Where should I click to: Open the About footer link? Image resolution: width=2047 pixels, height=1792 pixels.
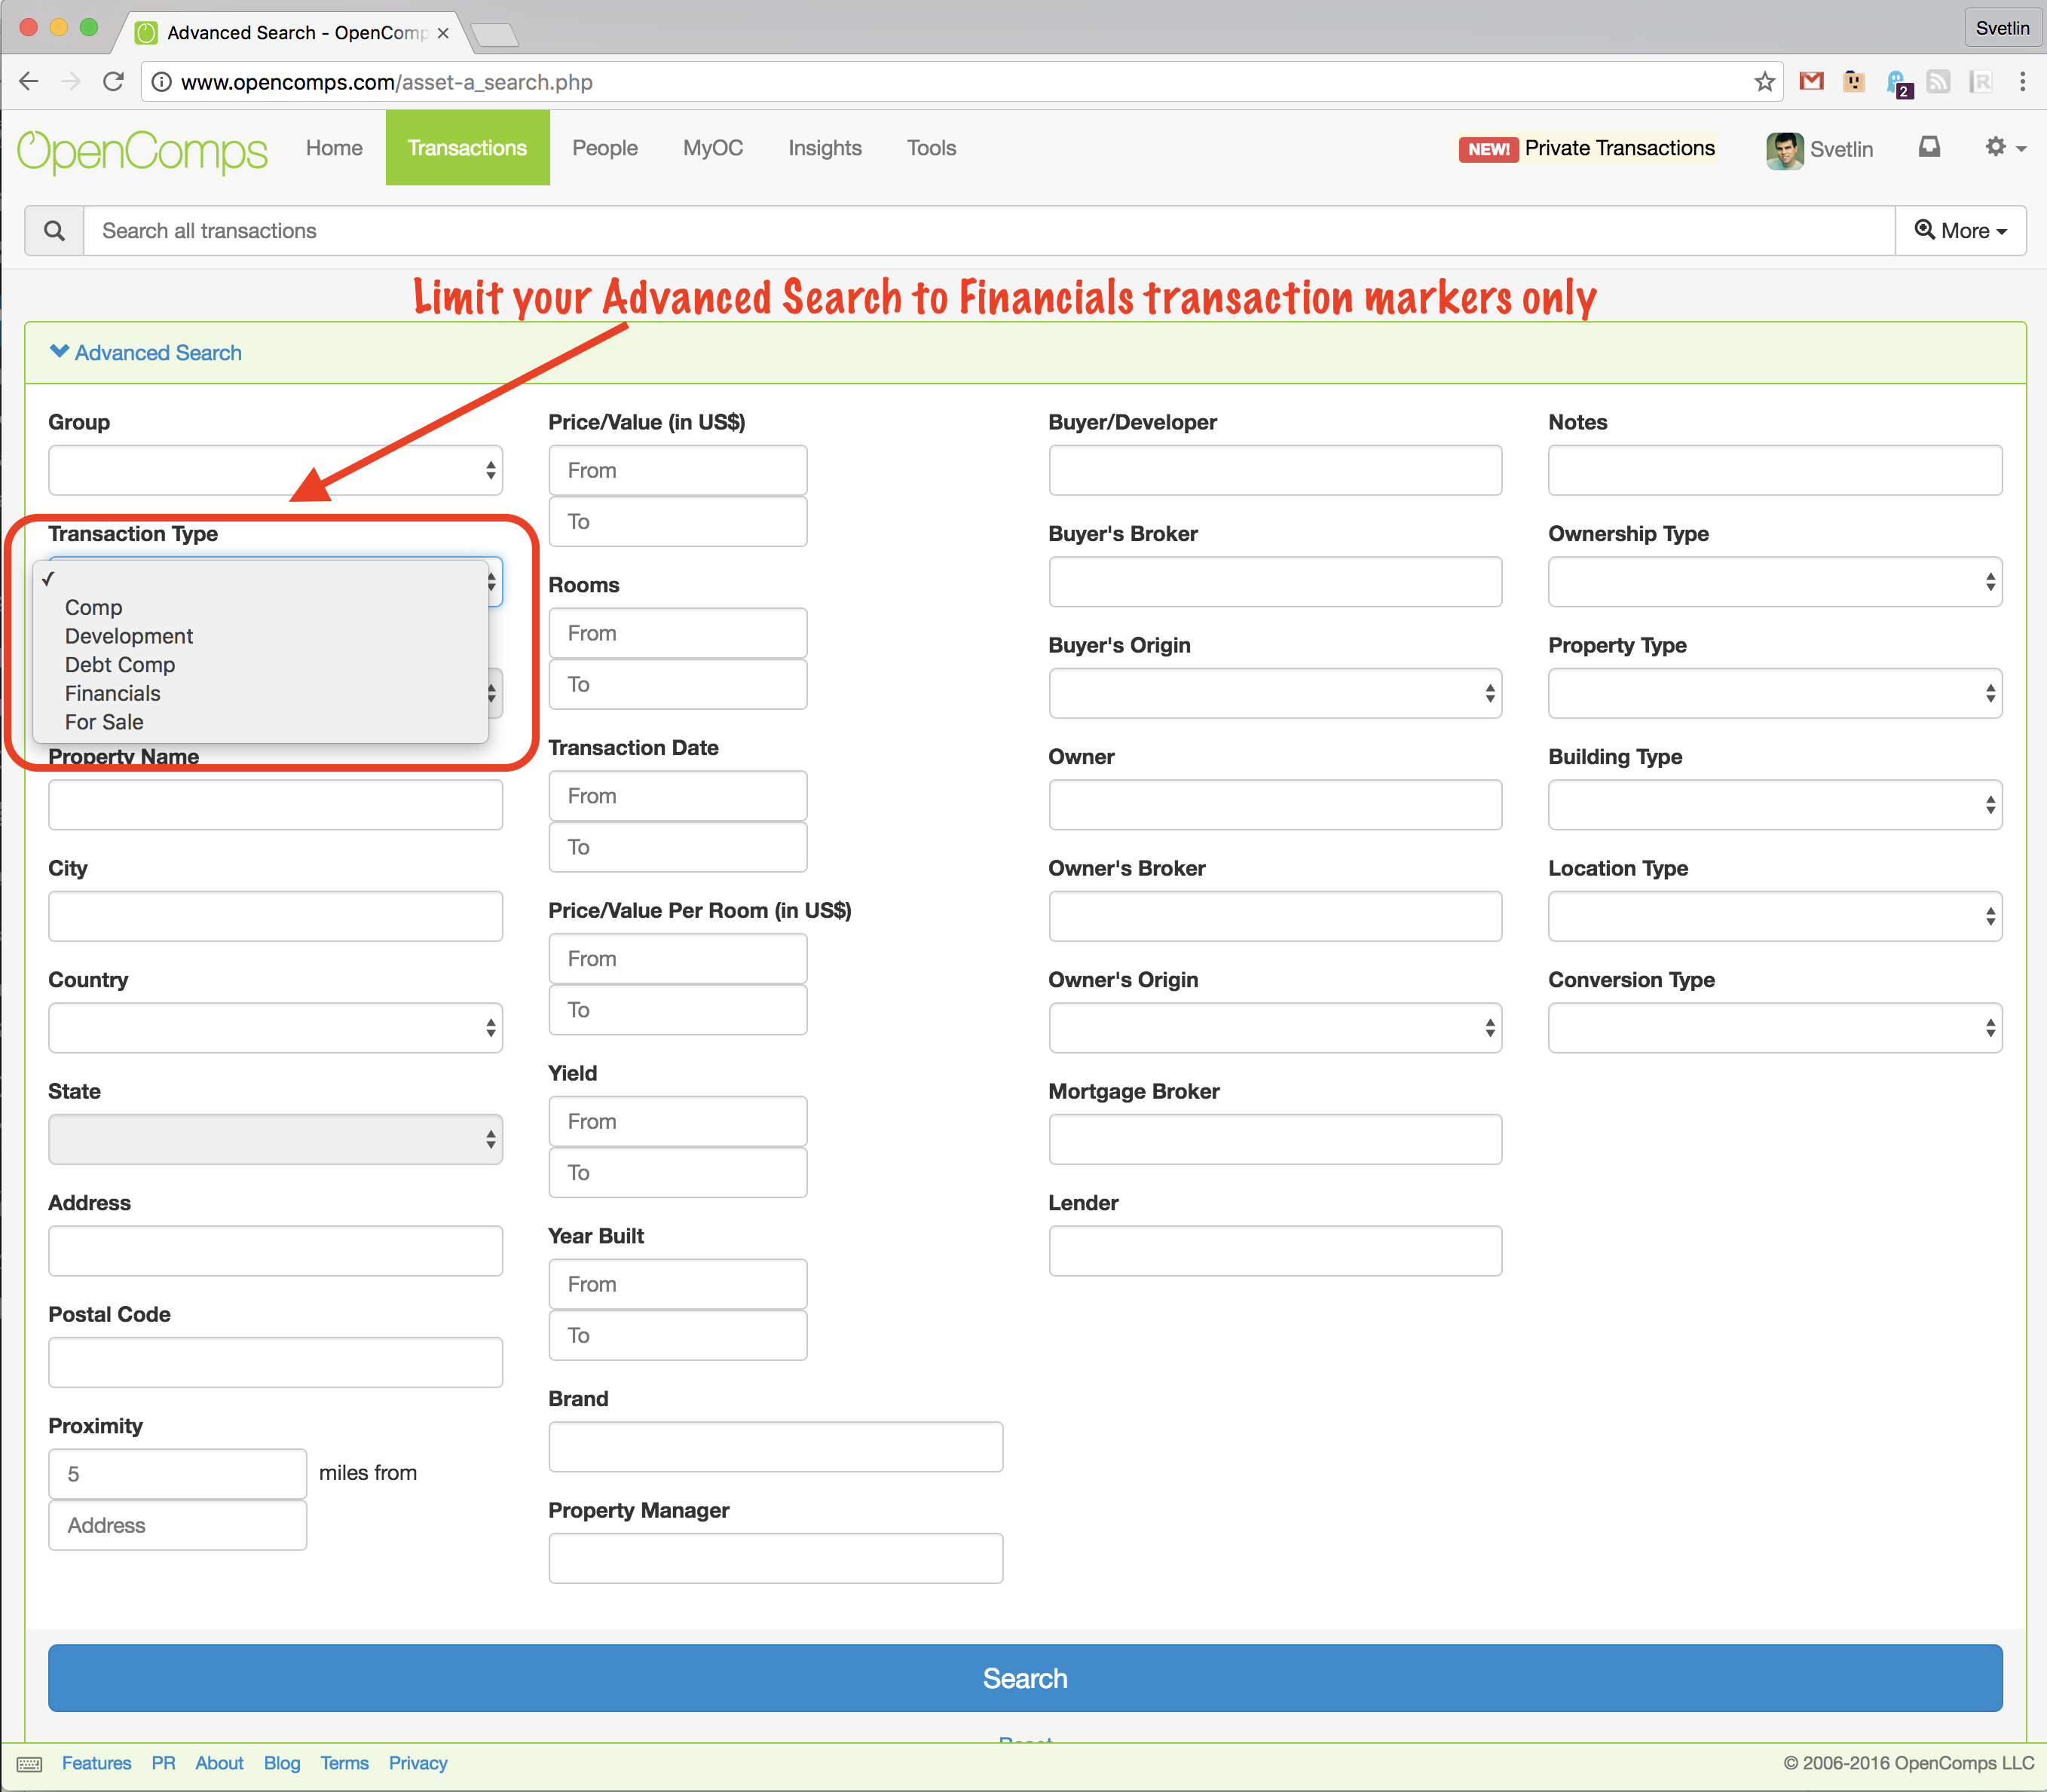[x=219, y=1763]
